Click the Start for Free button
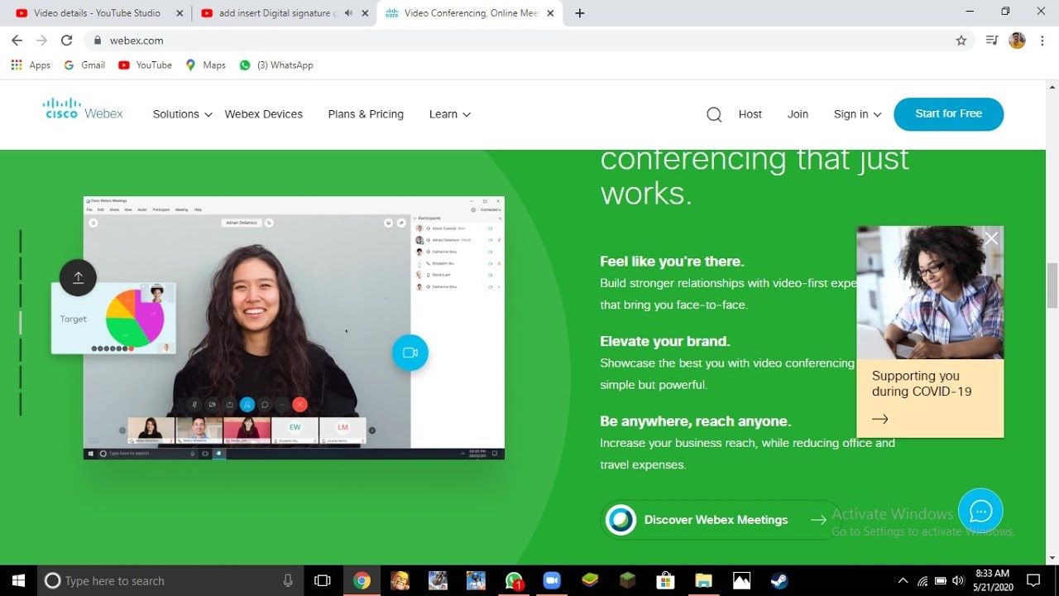1059x596 pixels. click(949, 114)
